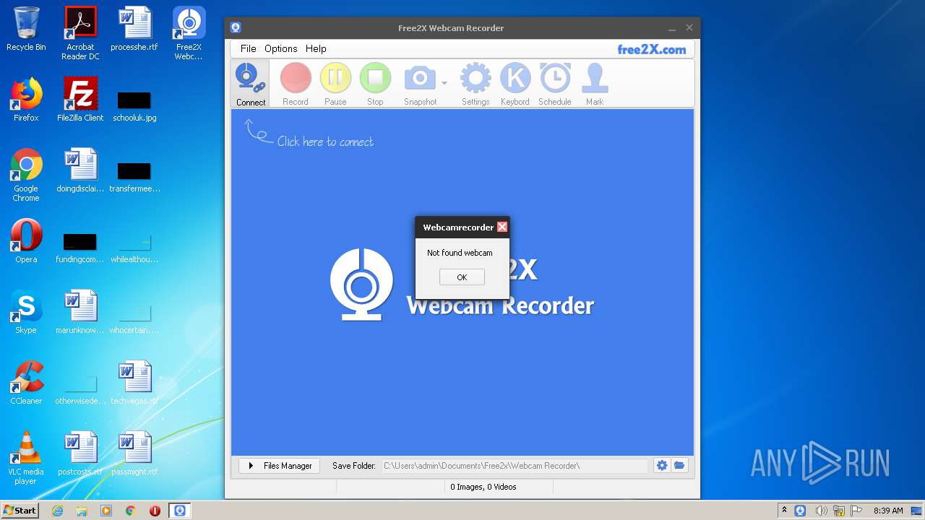The height and width of the screenshot is (520, 925).
Task: Open the Recycle Bin desktop icon
Action: (26, 29)
